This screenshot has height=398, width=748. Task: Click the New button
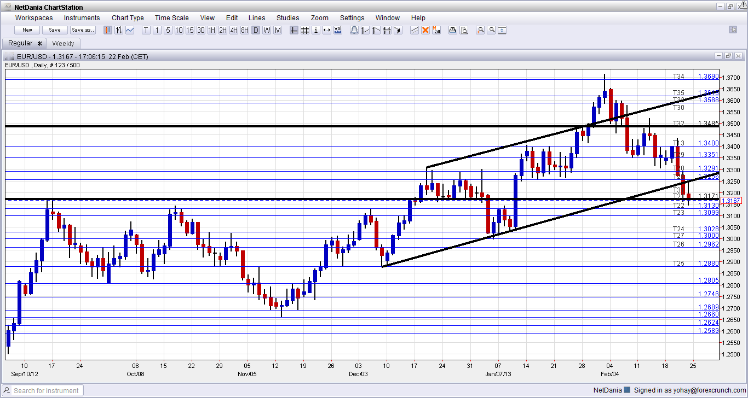tap(27, 30)
